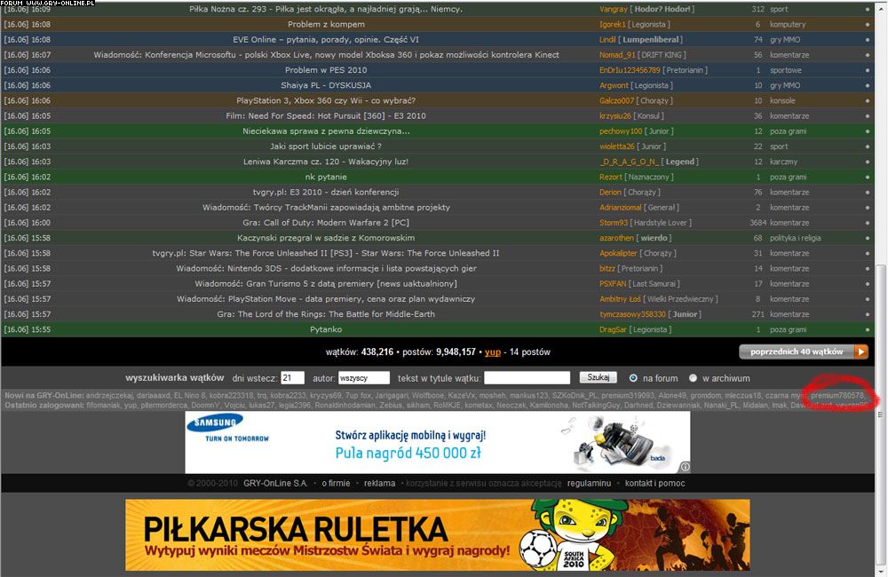Viewport: 888px width, 577px height.
Task: Open 'Twórcy TrackManii zapowiadają ambitne projekty' thread
Action: click(326, 208)
